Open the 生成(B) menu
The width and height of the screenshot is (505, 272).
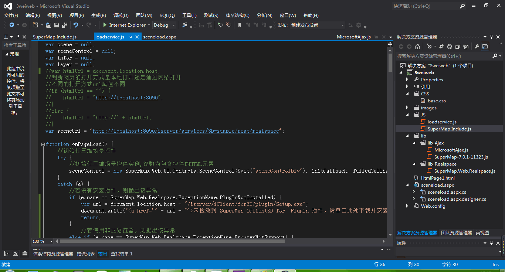pos(99,16)
